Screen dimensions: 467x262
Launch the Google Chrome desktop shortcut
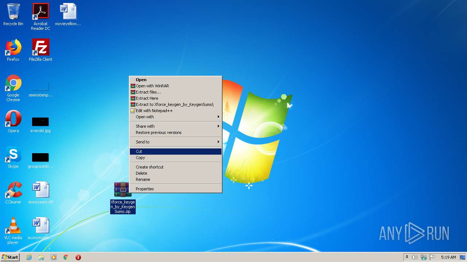13,88
